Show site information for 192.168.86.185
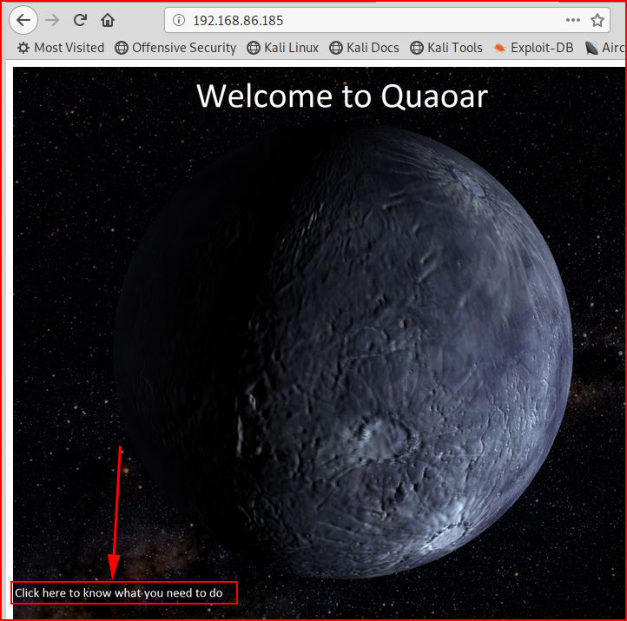The image size is (627, 621). 179,20
